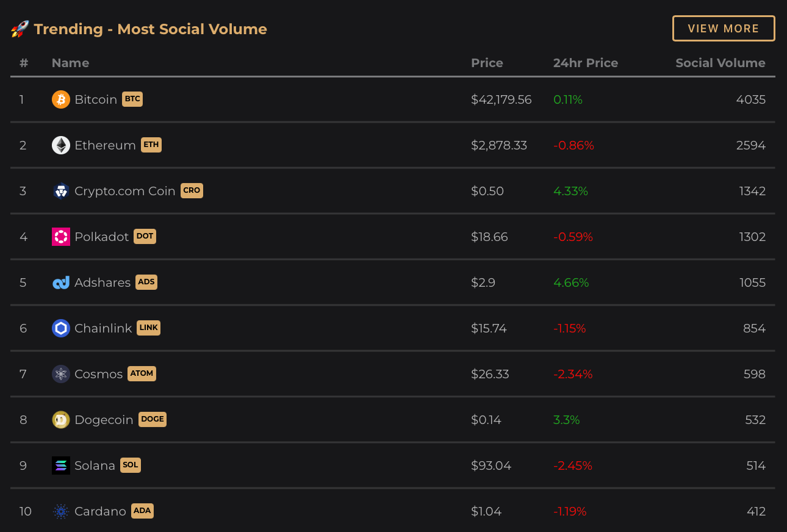Click the Chainlink logo icon

click(61, 328)
